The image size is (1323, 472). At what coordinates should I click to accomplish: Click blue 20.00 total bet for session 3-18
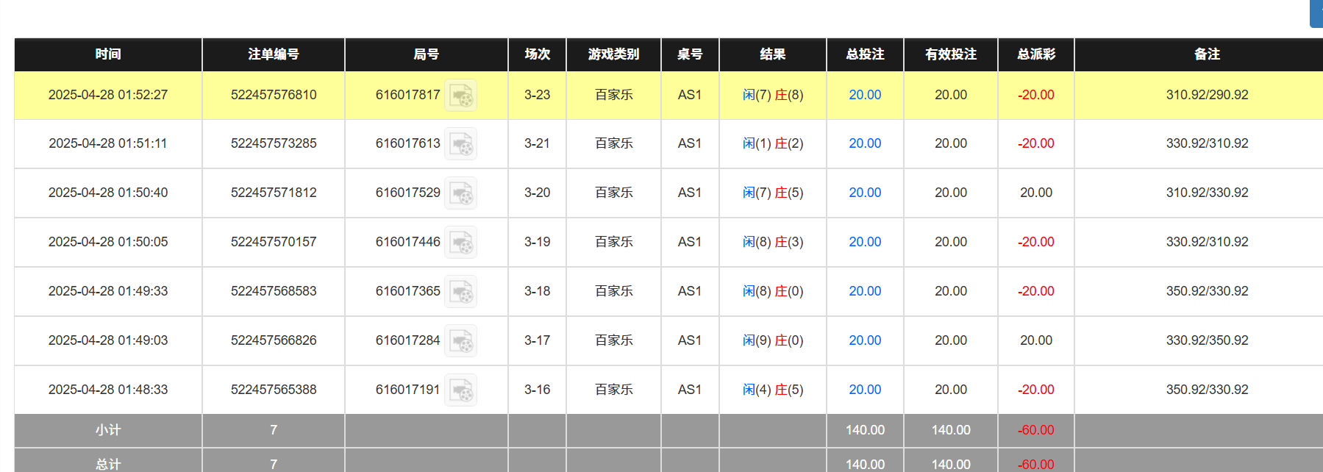[x=864, y=291]
